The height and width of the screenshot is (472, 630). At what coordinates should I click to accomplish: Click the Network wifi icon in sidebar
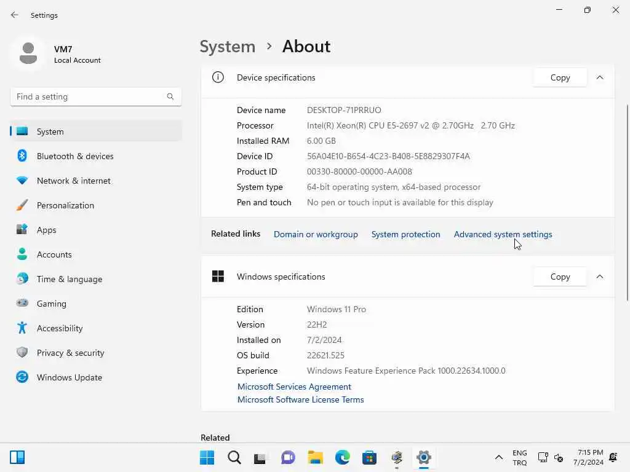tap(22, 181)
